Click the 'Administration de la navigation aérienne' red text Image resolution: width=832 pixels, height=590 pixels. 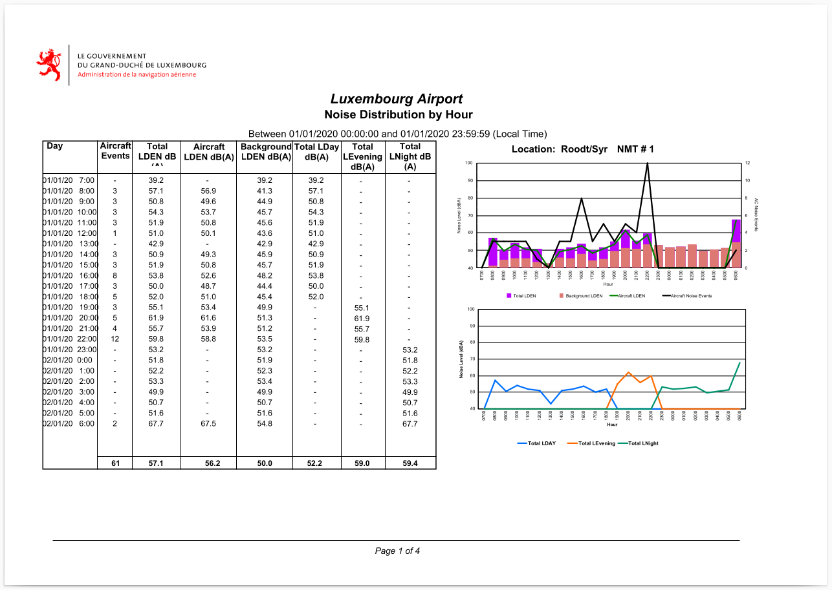(137, 74)
